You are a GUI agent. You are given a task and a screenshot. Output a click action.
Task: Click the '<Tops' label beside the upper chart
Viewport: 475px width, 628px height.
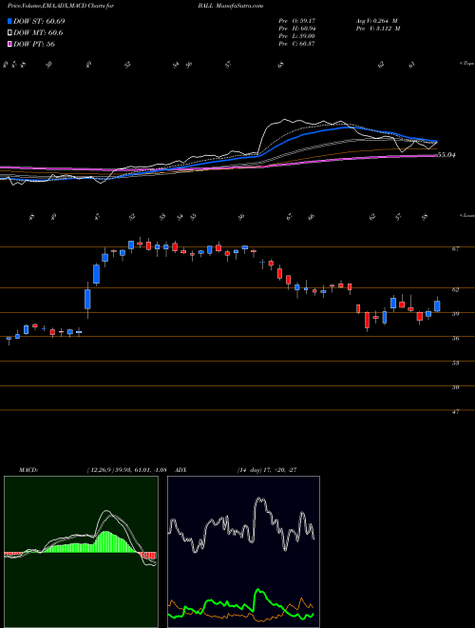[466, 64]
